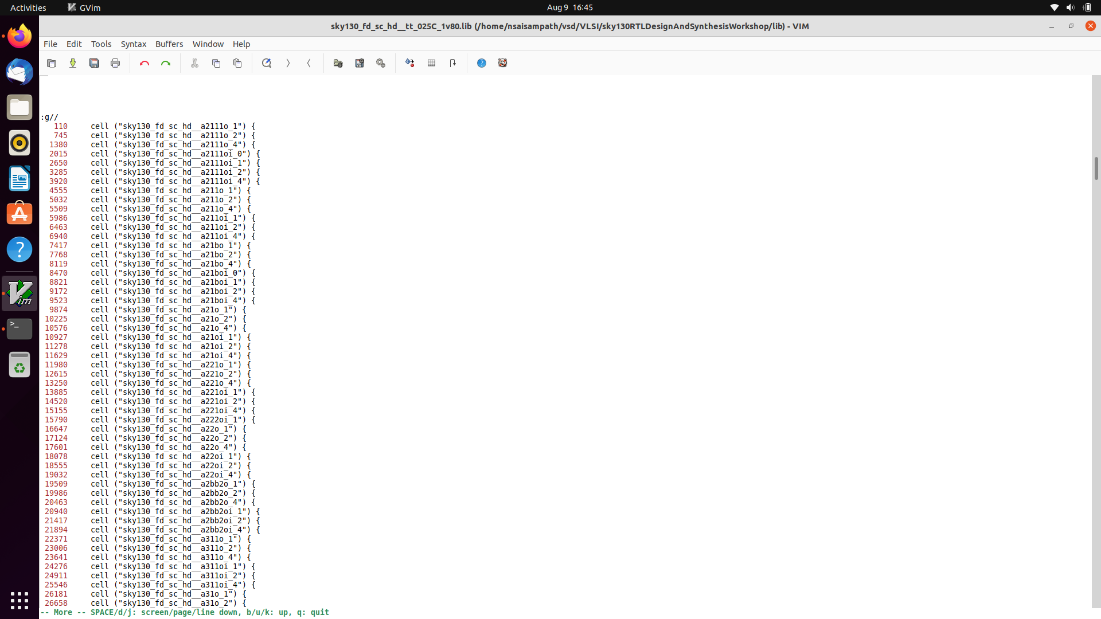Click the Activities button

(x=28, y=7)
